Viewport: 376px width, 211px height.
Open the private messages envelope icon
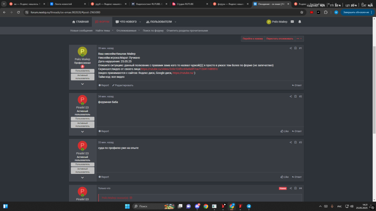click(x=292, y=22)
